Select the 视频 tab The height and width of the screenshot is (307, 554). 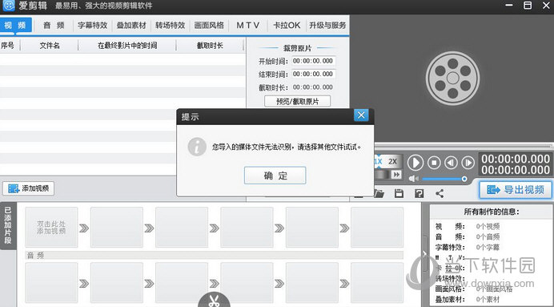(15, 26)
